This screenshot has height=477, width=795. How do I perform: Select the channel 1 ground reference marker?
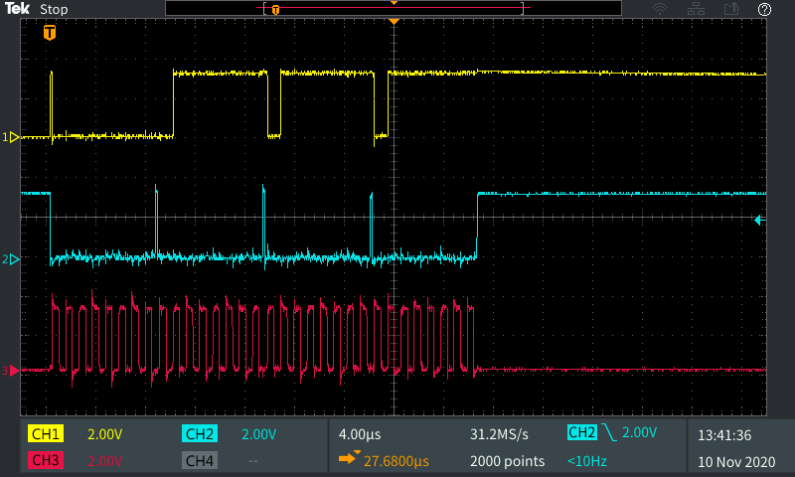pos(13,137)
